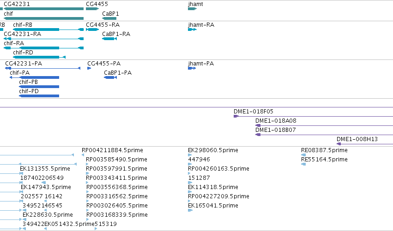The image size is (393, 231).
Task: Select the EK298060.5prime EST marker
Action: [190, 155]
